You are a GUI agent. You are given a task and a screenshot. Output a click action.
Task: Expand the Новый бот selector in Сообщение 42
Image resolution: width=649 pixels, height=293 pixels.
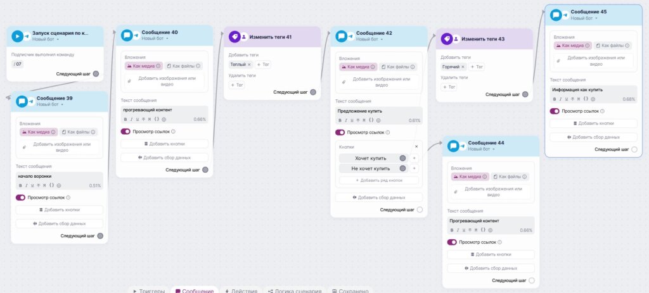point(369,39)
